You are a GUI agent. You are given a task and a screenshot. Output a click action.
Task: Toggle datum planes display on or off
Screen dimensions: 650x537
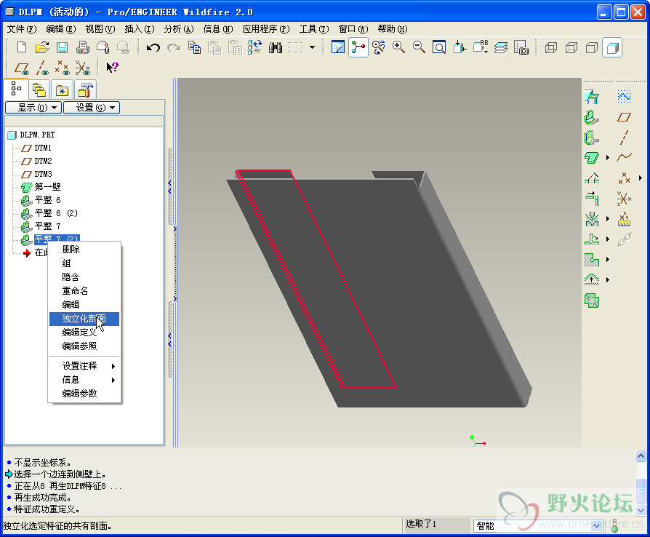[22, 68]
